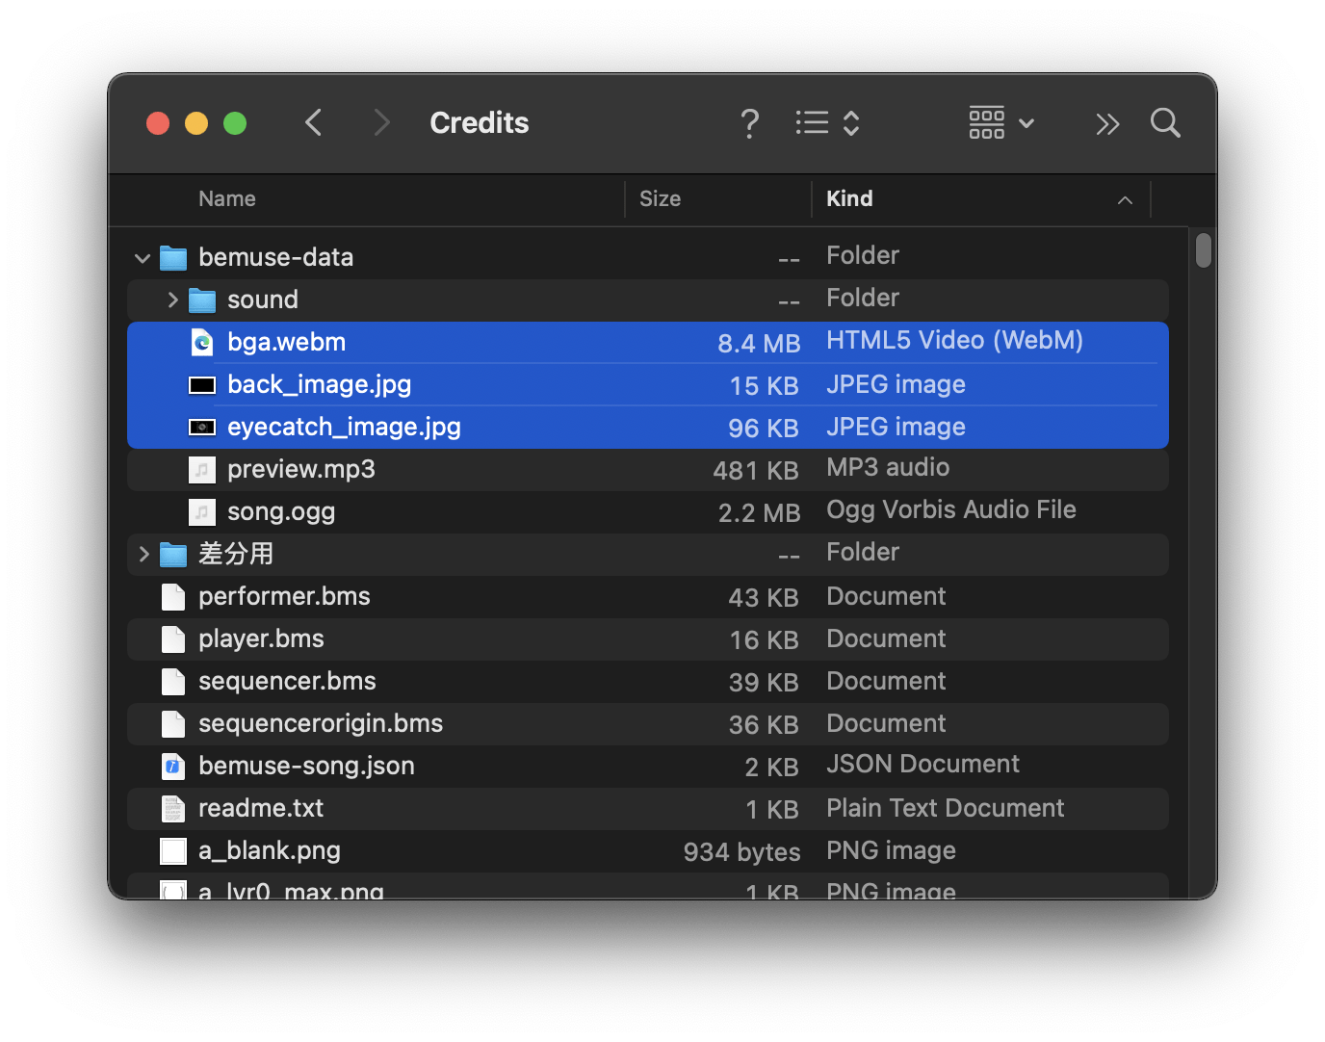Select the list view icon

[812, 122]
